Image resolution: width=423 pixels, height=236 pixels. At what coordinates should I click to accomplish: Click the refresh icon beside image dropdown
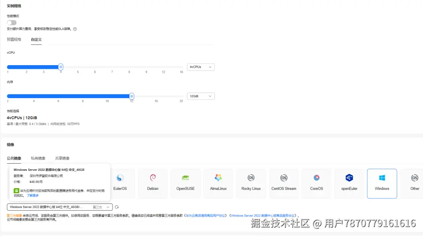[x=117, y=207]
